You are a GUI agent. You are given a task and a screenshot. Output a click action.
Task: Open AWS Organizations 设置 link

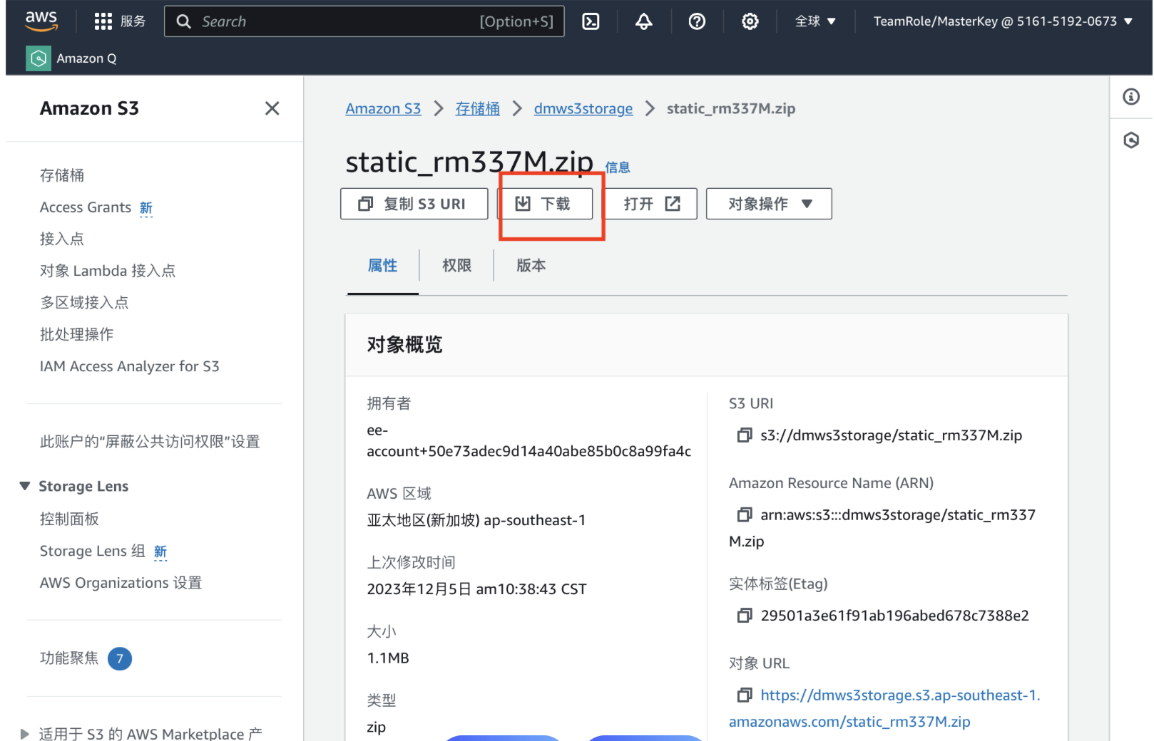click(x=121, y=583)
